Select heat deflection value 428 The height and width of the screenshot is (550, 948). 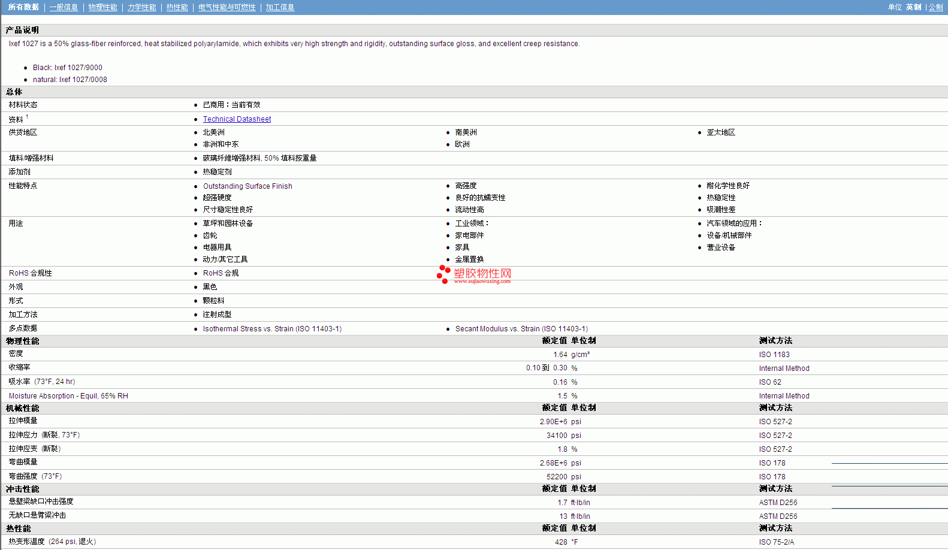(x=561, y=542)
